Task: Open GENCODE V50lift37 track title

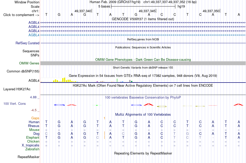Action: pos(143,19)
